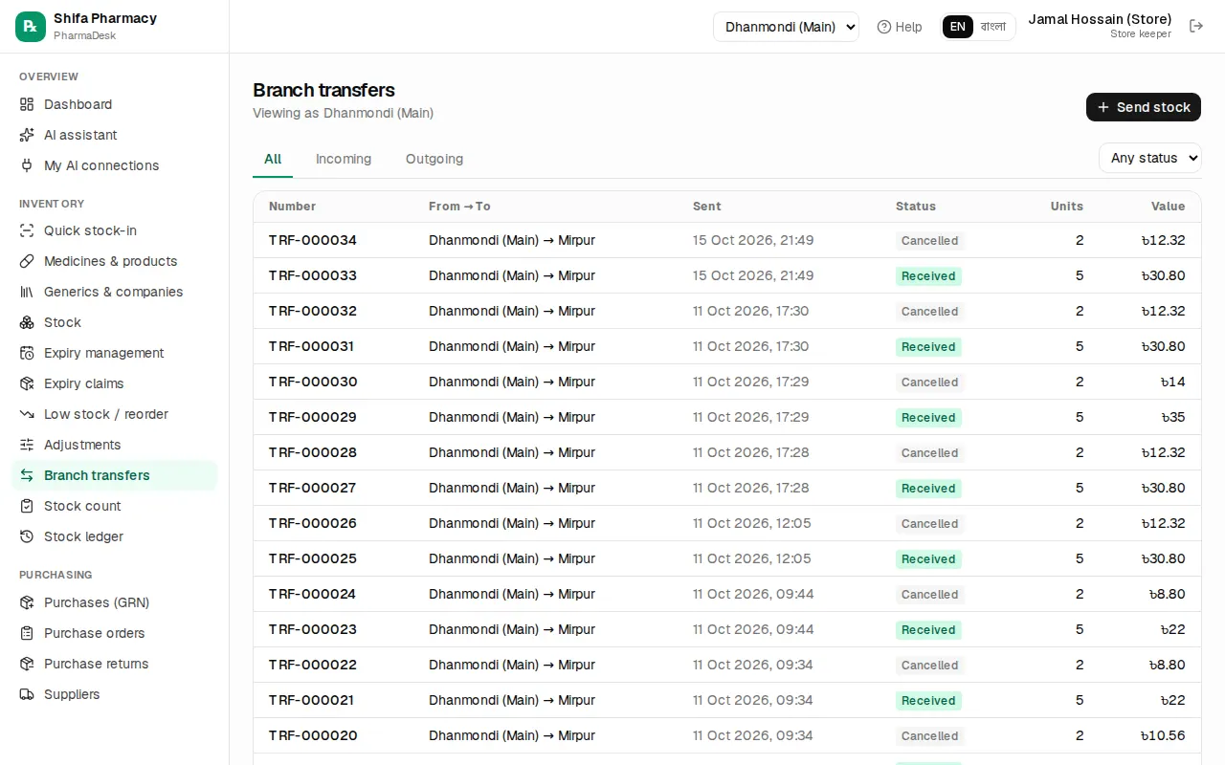This screenshot has height=765, width=1225.
Task: Click the Purchases (GRN) package icon
Action: pos(27,602)
